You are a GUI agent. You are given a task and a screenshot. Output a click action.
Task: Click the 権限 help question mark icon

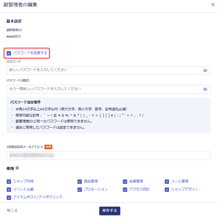(x=17, y=168)
